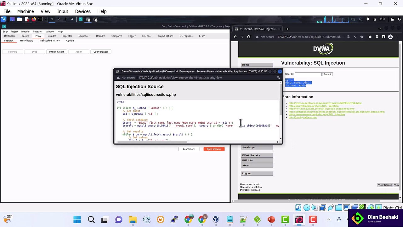Switch to Burp Logger tab

(x=132, y=36)
